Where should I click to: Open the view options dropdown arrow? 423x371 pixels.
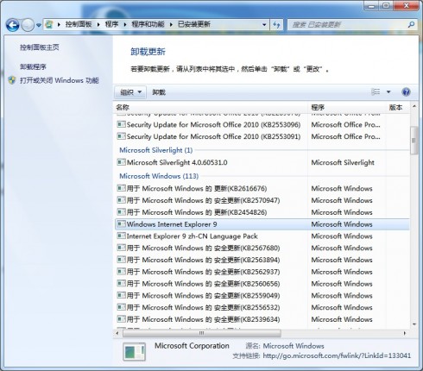pyautogui.click(x=388, y=92)
